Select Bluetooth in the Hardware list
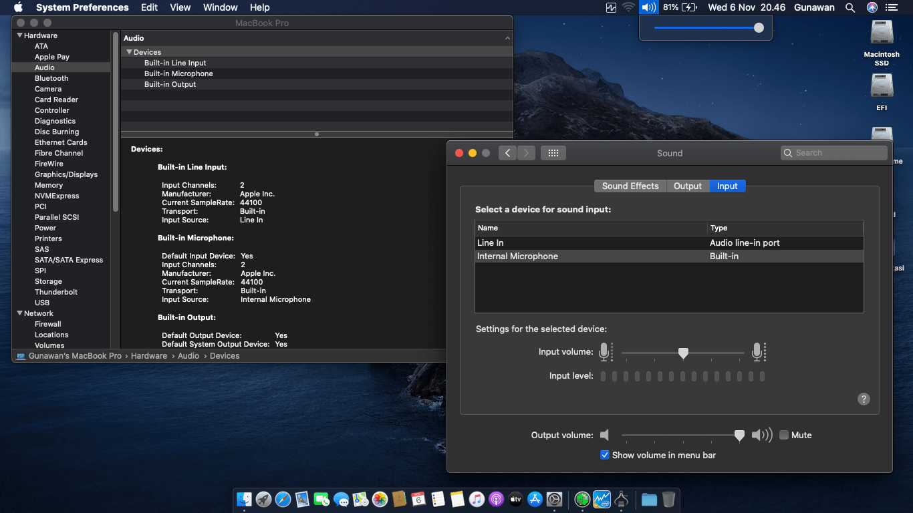Screen dimensions: 913x513 click(51, 78)
